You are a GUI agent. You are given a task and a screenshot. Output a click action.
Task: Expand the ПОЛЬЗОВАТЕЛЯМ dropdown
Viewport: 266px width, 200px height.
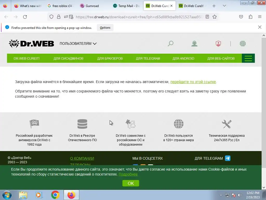[x=78, y=43]
